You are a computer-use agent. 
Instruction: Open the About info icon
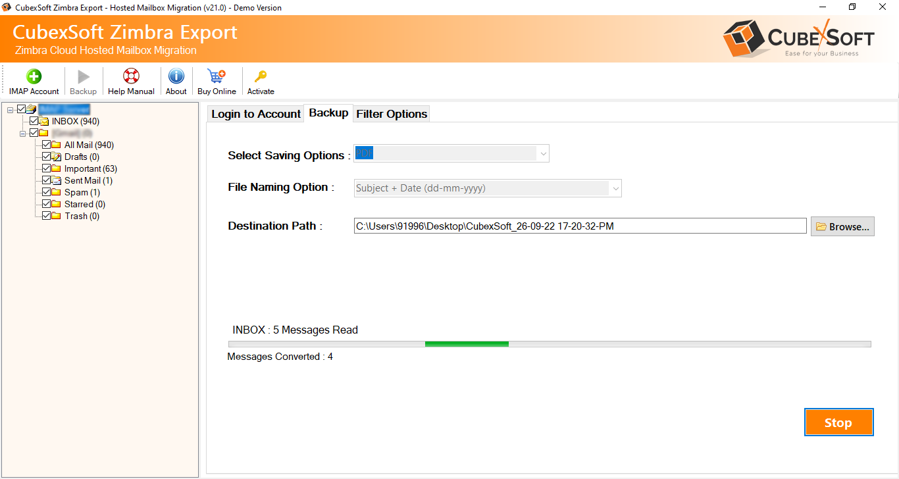coord(176,76)
